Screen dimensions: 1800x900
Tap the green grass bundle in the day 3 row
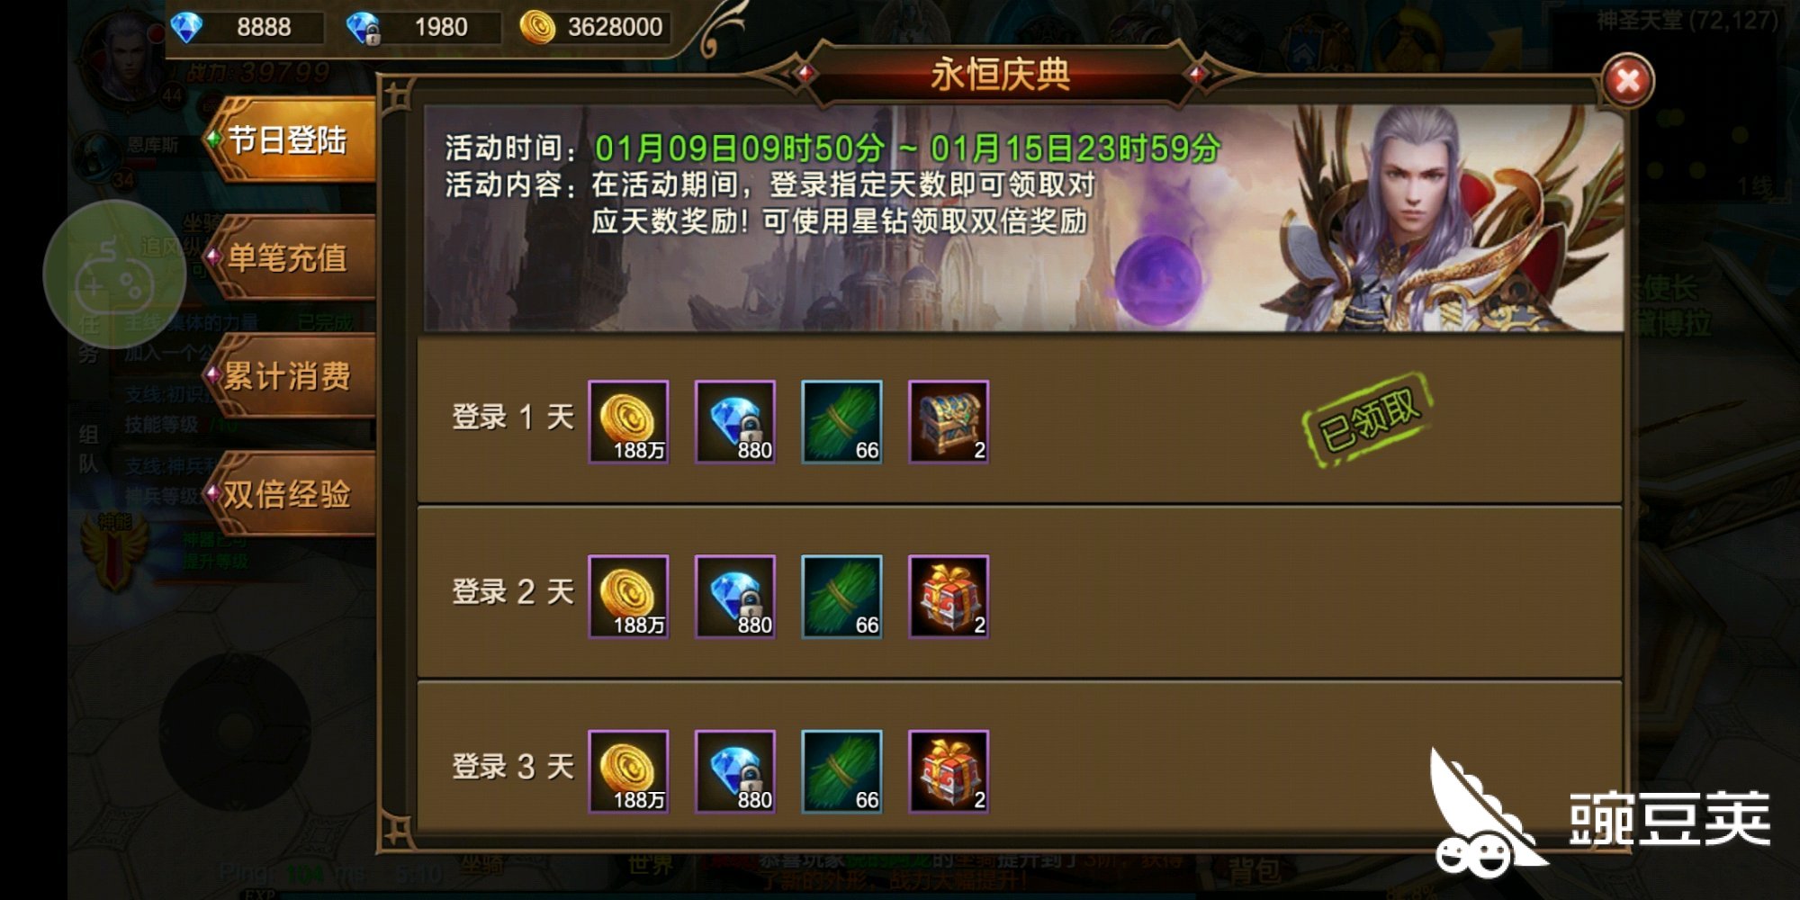pos(841,771)
